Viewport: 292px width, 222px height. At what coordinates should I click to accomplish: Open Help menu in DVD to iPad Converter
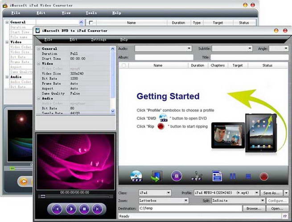[124, 40]
